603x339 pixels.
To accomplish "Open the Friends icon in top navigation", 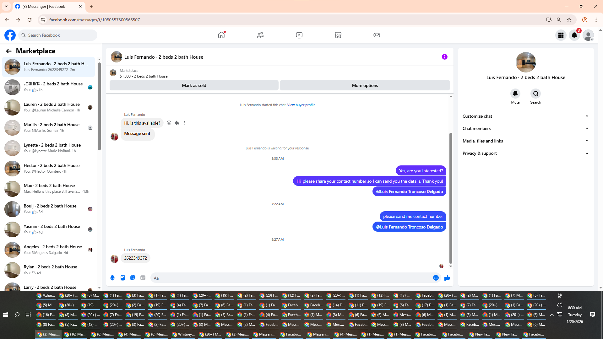I will 260,35.
